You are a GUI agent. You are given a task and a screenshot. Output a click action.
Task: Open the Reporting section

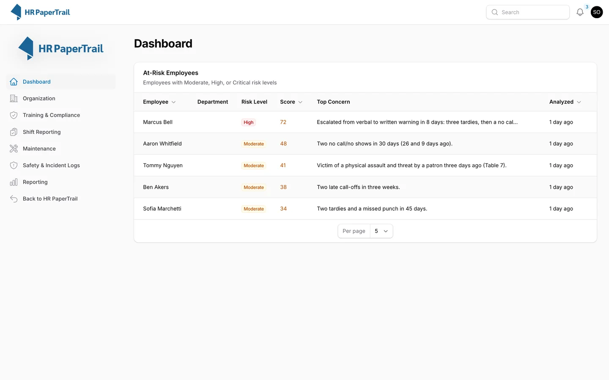61,182
